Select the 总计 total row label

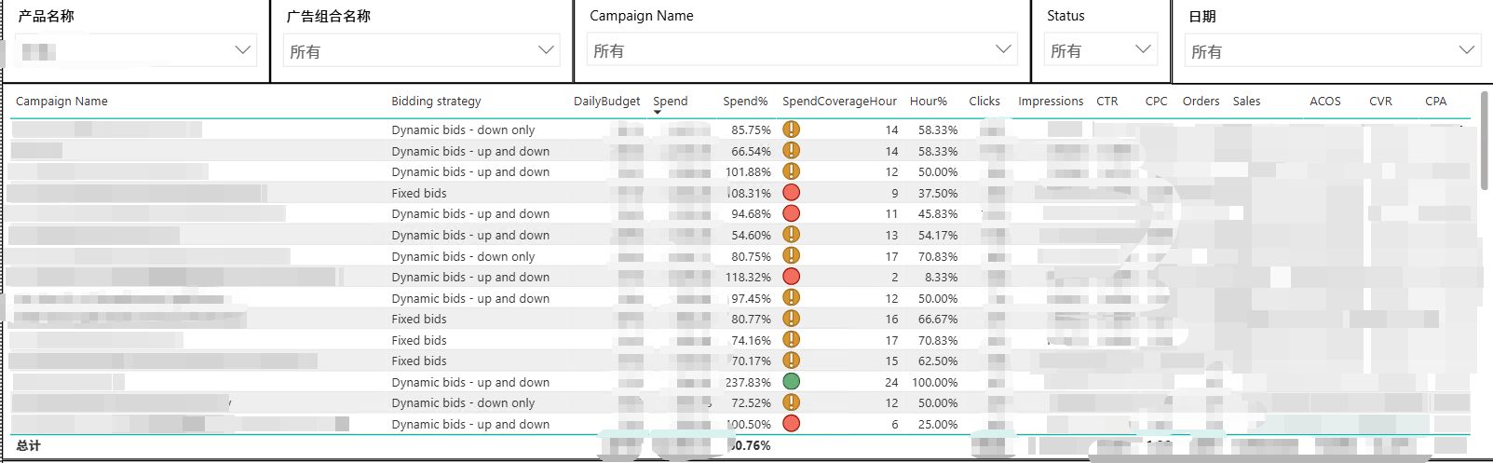28,445
